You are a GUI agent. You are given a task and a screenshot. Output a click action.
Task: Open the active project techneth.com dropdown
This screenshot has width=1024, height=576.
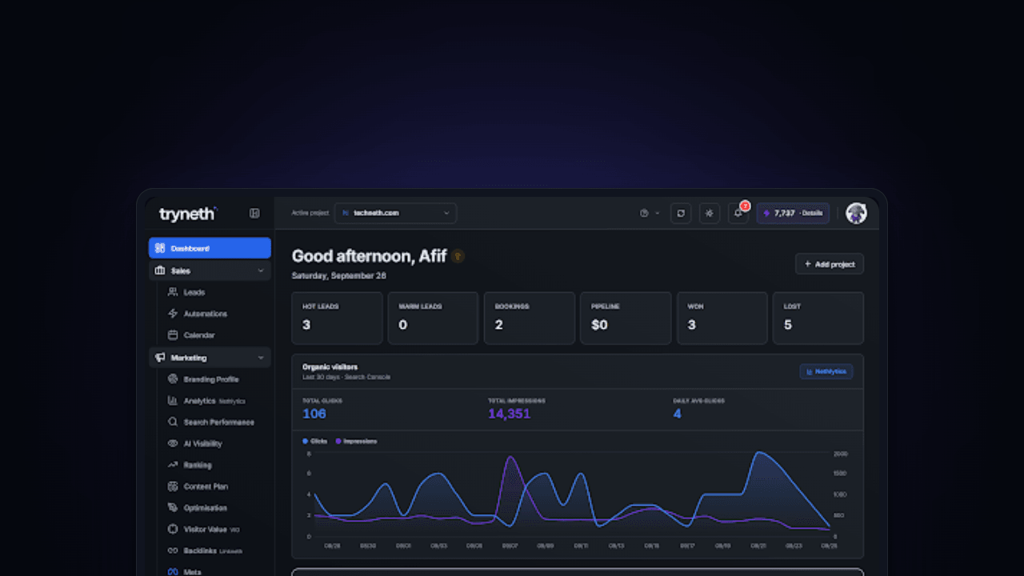[395, 213]
